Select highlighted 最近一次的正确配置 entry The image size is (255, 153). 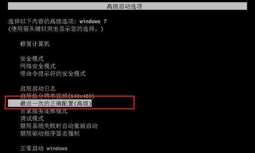50,103
